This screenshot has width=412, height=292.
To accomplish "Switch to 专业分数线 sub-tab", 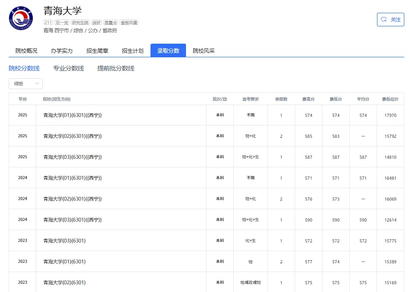I will (68, 68).
